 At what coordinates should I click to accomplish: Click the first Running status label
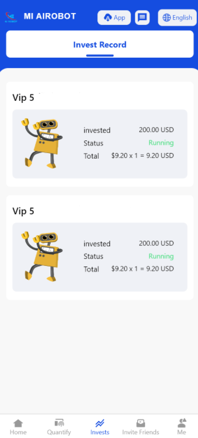click(x=161, y=143)
